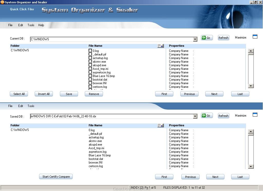The width and height of the screenshot is (263, 191).
Task: Click the upper panel First button
Action: [164, 94]
